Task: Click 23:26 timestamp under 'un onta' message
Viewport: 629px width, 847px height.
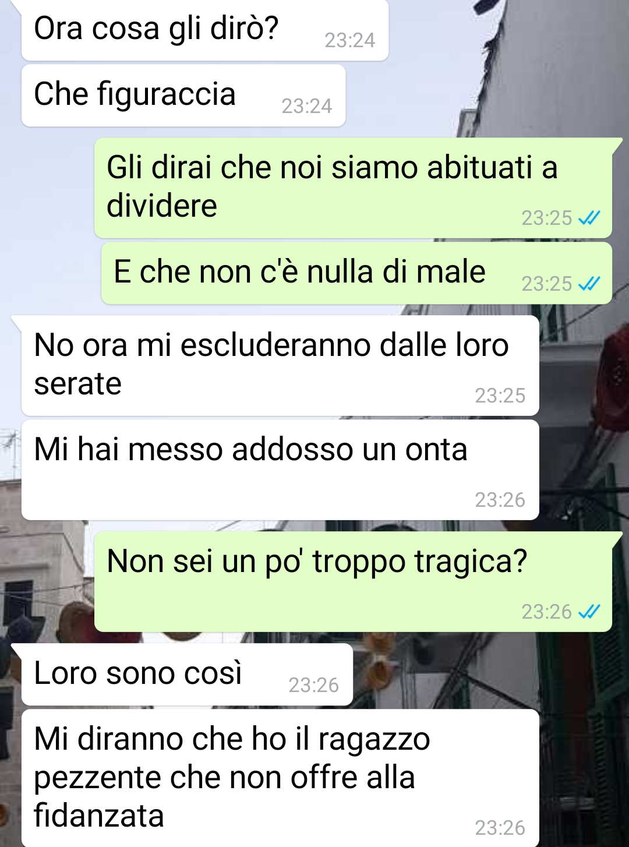Action: 500,500
